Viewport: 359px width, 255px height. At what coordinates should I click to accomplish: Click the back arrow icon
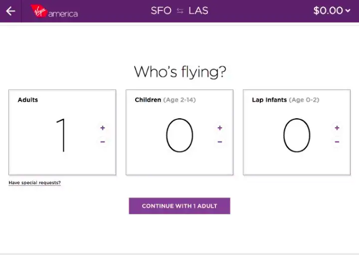click(x=11, y=11)
